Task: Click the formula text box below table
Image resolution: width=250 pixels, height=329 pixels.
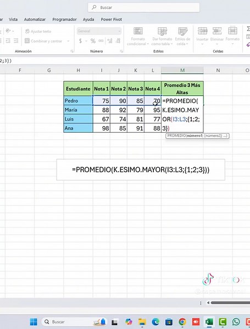Action: (x=141, y=169)
